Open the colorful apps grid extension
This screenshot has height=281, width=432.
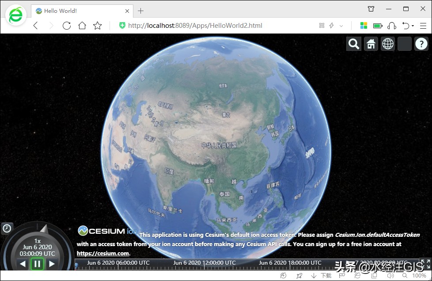(364, 26)
